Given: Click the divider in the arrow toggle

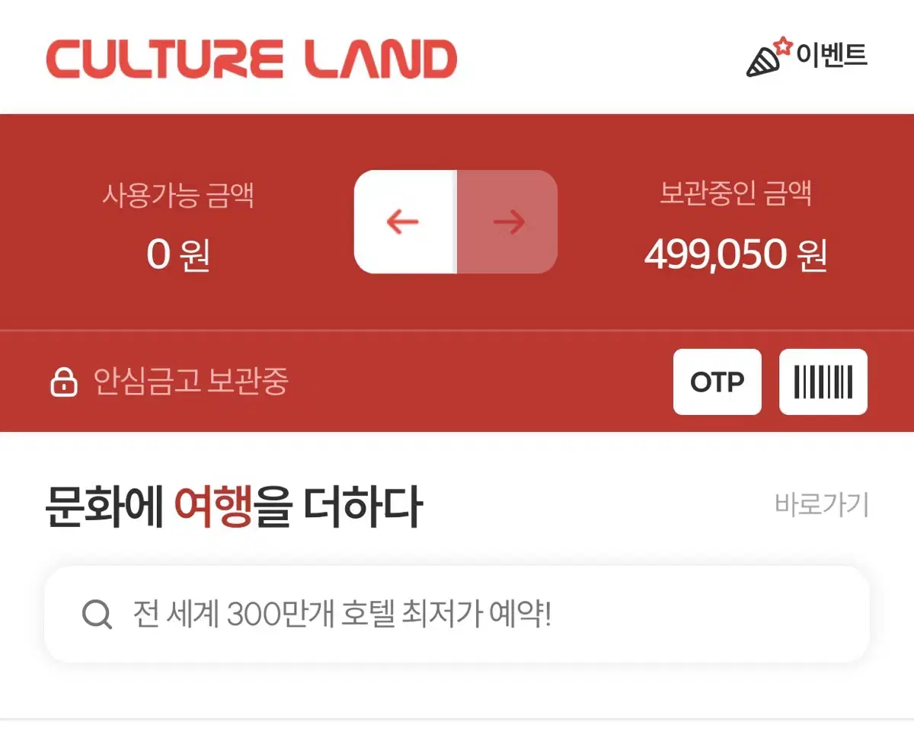Looking at the screenshot, I should pyautogui.click(x=456, y=222).
